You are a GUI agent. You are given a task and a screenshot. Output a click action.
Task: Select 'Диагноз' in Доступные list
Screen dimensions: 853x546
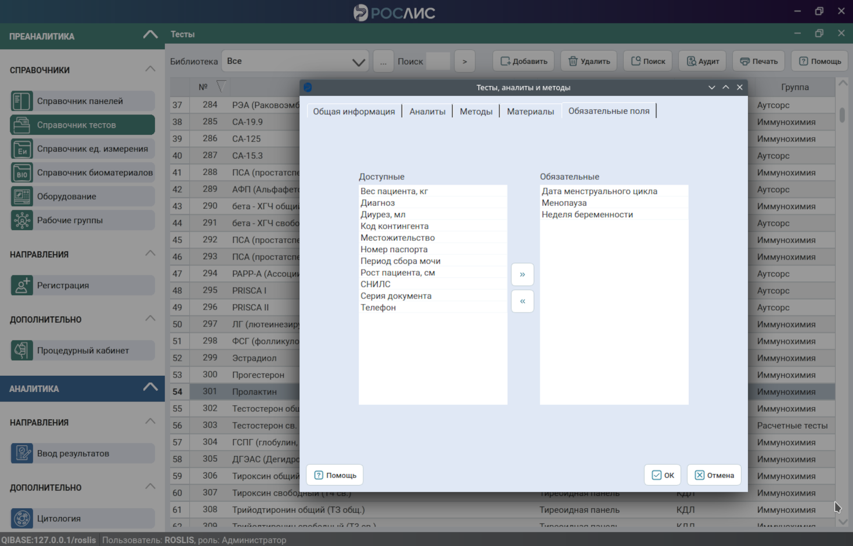pos(433,203)
